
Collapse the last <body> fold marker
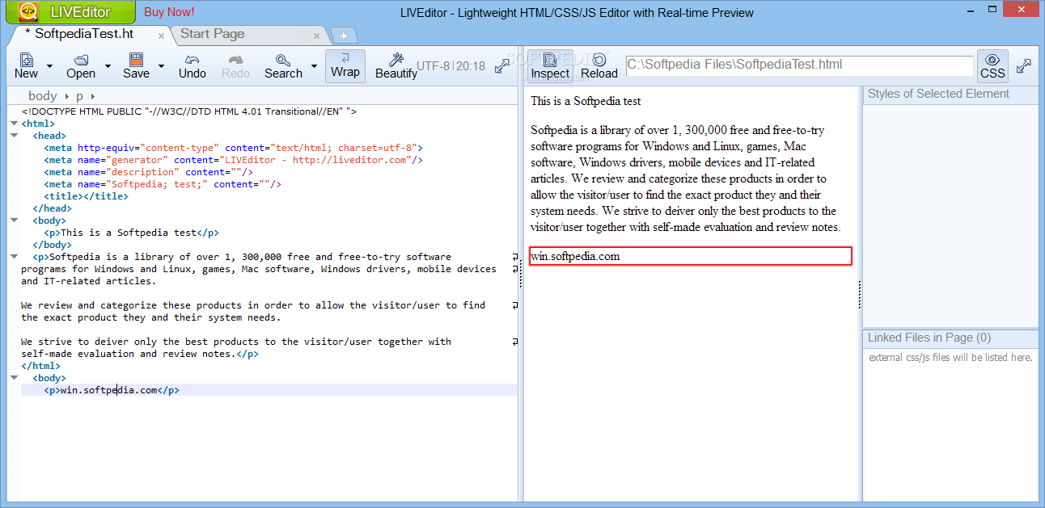(x=15, y=378)
